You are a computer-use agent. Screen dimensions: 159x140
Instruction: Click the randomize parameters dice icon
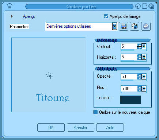(135, 26)
